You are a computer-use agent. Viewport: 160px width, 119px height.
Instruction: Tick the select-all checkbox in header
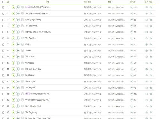[3, 2]
